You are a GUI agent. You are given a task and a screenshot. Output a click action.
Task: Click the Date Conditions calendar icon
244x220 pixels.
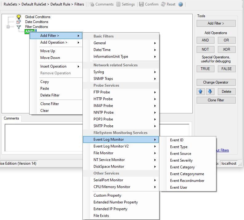(19, 22)
